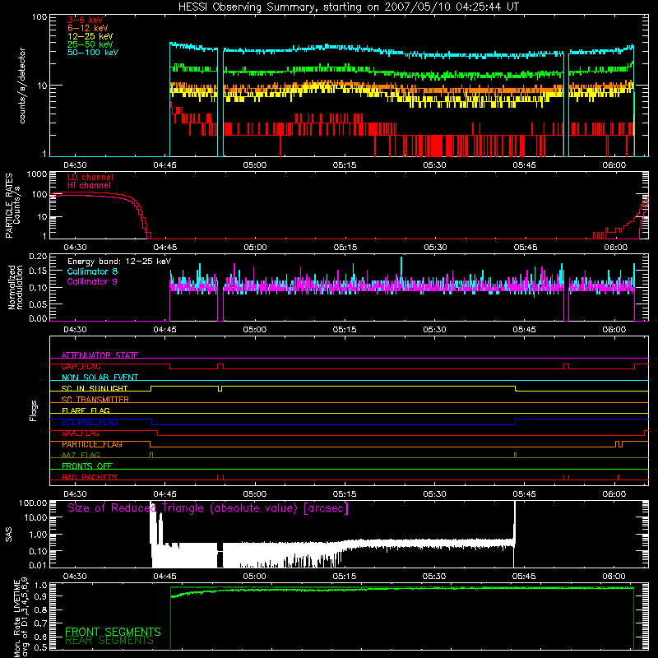Click the SC_TRANSMITTER flag label

click(x=95, y=400)
